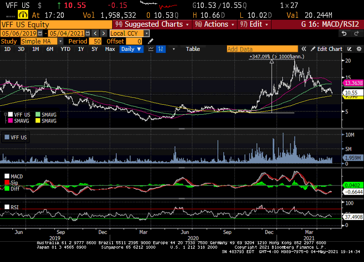Select the 1M range tab
This screenshot has width=364, height=262.
(x=36, y=49)
